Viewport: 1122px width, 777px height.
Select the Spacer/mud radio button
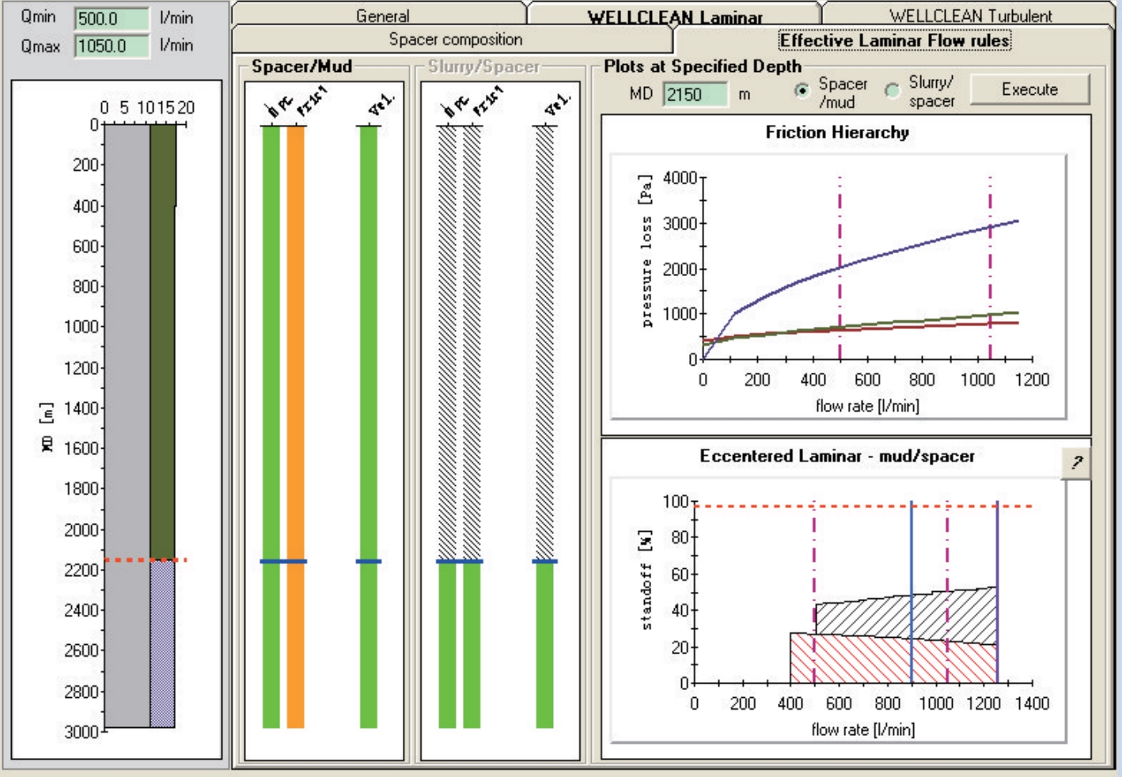pyautogui.click(x=802, y=90)
